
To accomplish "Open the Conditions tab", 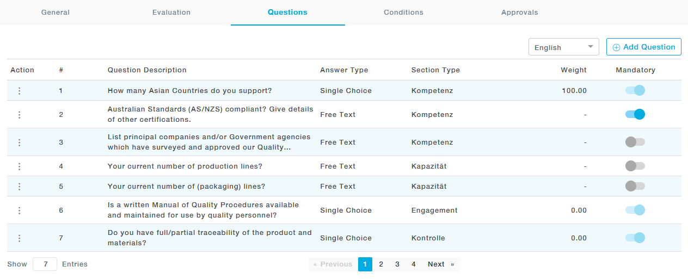I will coord(403,13).
